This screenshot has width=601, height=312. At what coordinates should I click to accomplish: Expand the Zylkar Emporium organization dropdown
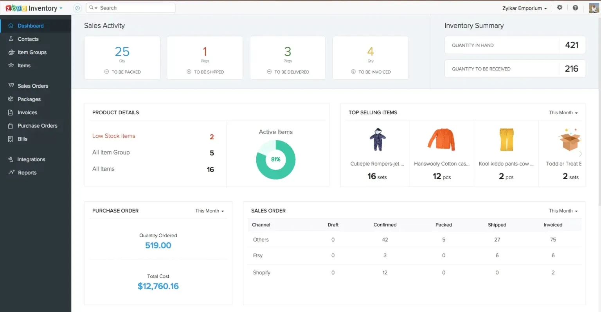[x=524, y=8]
